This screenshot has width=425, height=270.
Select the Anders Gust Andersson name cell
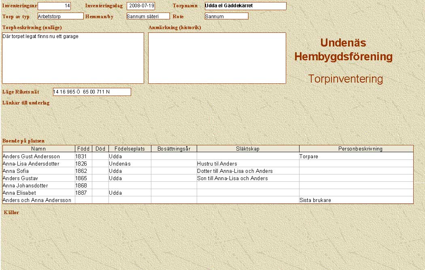coord(38,156)
